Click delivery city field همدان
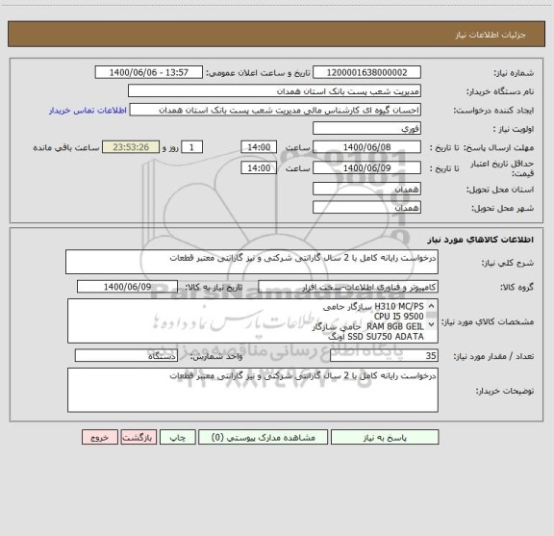The width and height of the screenshot is (554, 536). coord(366,208)
